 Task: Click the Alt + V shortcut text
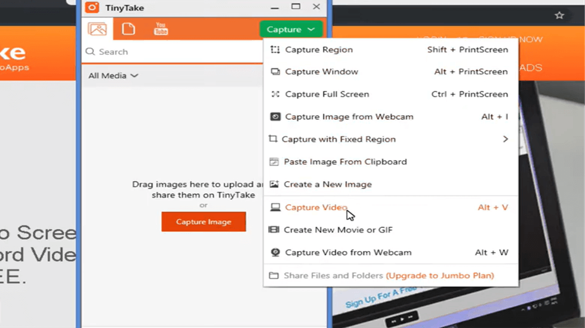(x=493, y=208)
